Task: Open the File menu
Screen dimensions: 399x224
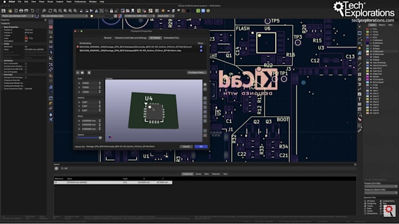Action: tap(19, 2)
